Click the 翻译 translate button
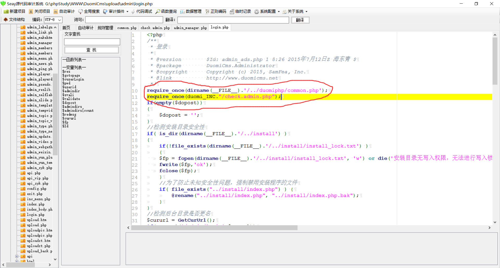Image resolution: width=500 pixels, height=268 pixels. (x=300, y=20)
